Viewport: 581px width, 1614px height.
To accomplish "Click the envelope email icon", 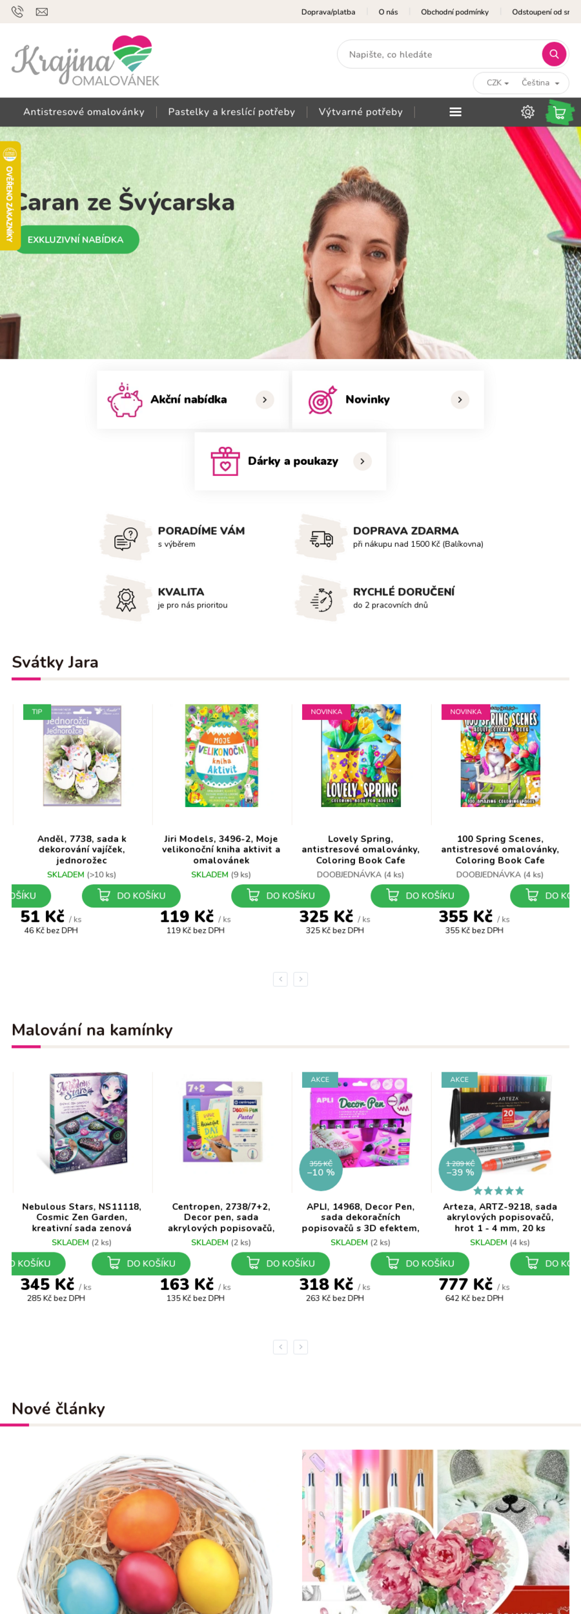I will click(42, 12).
